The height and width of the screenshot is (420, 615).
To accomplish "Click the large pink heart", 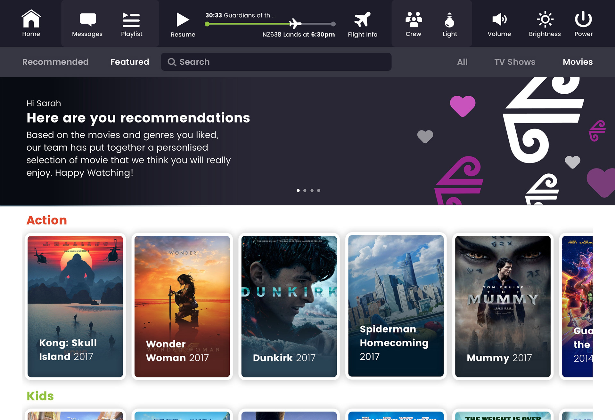I will [463, 106].
